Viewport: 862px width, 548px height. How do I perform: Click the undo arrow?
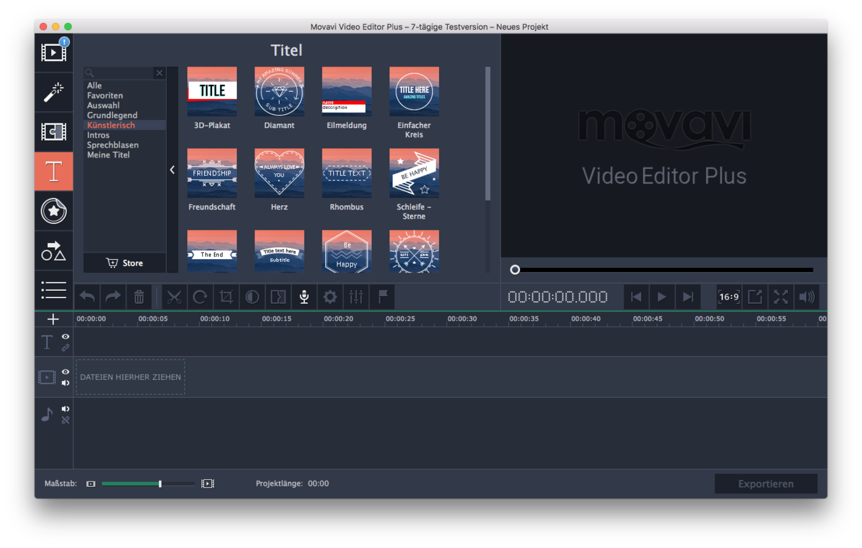click(88, 297)
